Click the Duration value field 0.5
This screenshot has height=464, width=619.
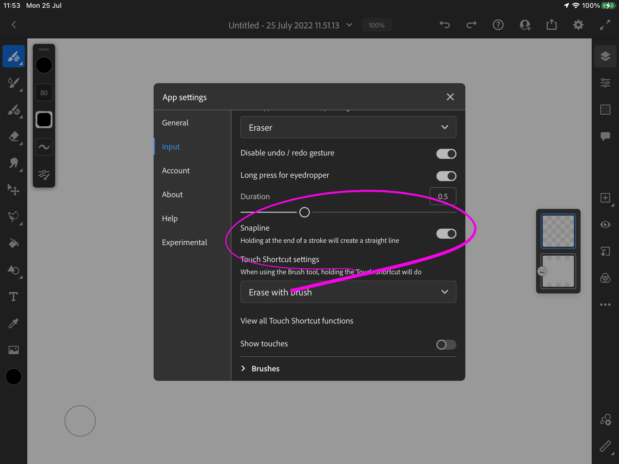[x=443, y=196]
